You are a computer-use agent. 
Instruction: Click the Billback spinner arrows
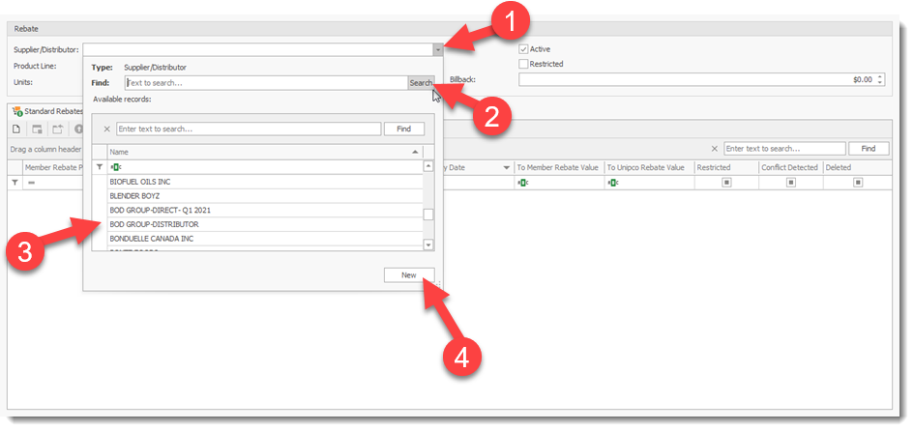click(x=879, y=80)
